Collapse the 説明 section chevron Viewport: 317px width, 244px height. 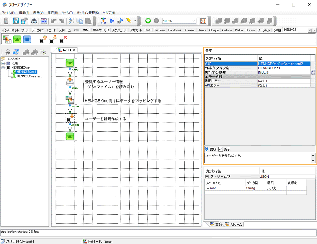207,149
